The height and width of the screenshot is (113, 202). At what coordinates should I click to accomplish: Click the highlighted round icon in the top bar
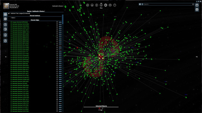tap(106, 5)
